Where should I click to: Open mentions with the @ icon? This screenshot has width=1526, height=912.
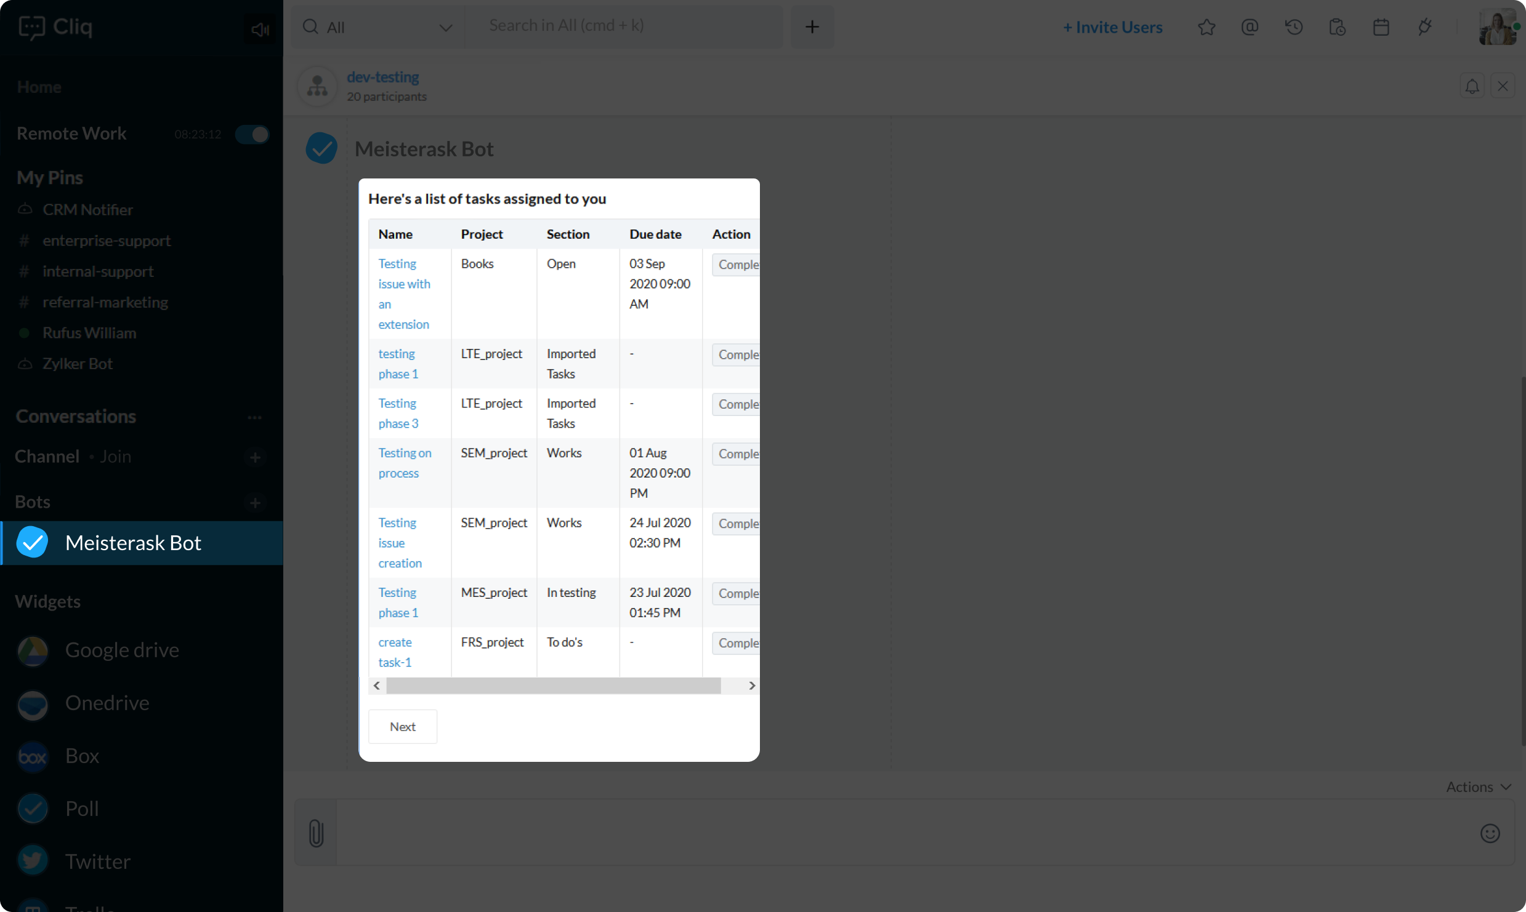click(x=1249, y=27)
